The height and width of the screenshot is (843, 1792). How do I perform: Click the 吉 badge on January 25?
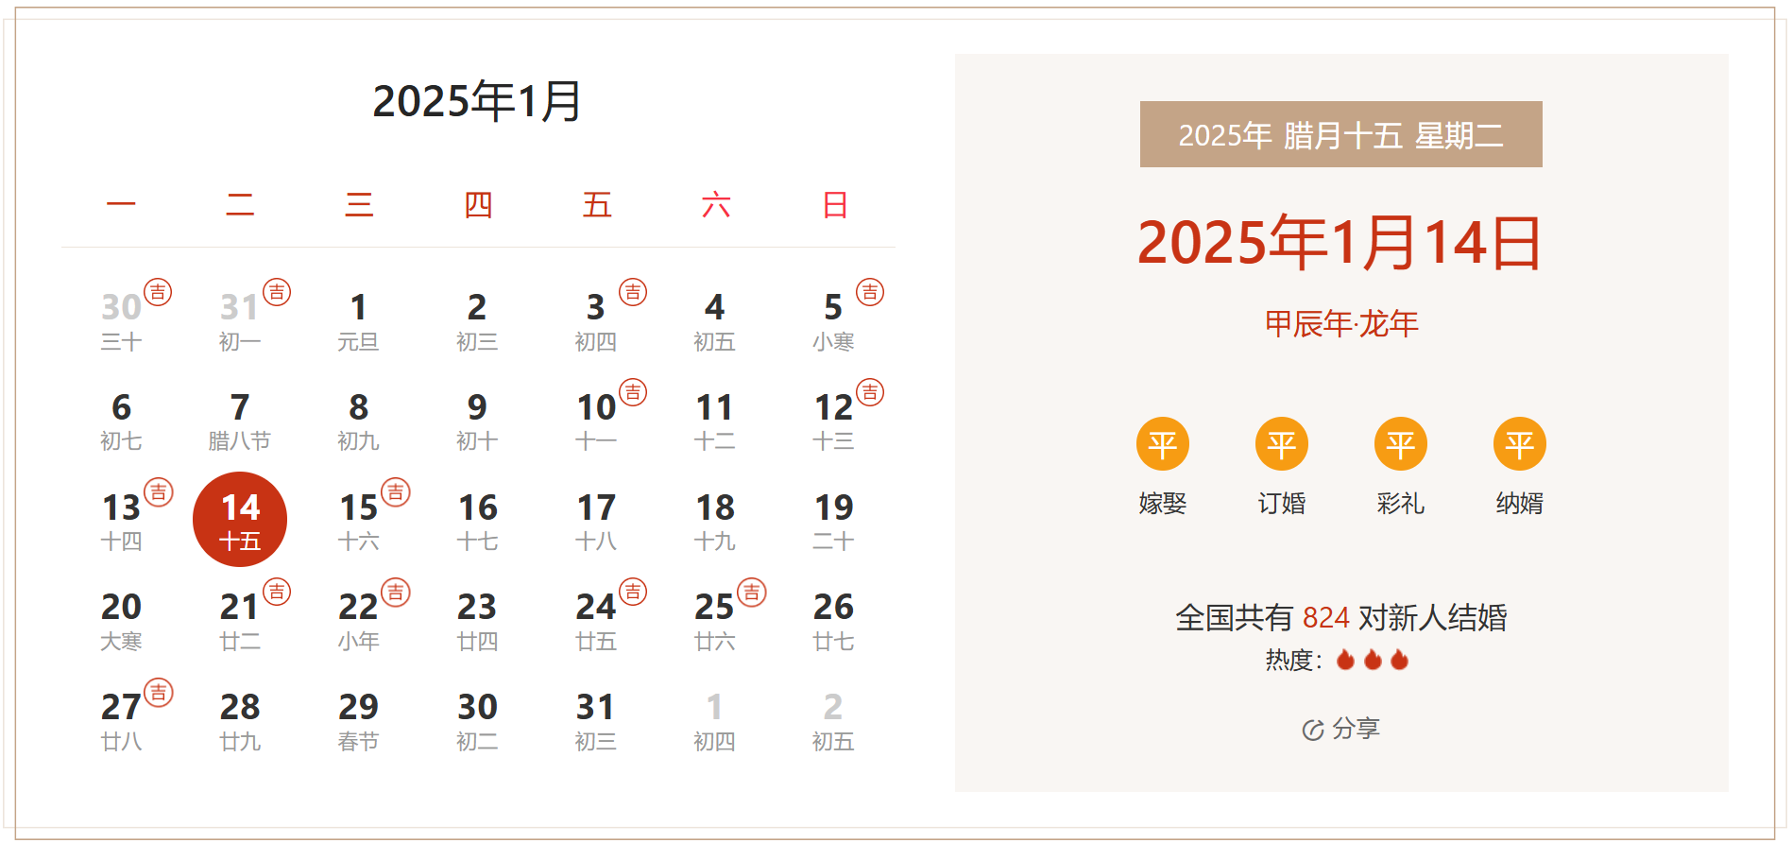[752, 593]
